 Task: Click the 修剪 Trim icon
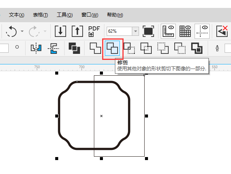112,48
